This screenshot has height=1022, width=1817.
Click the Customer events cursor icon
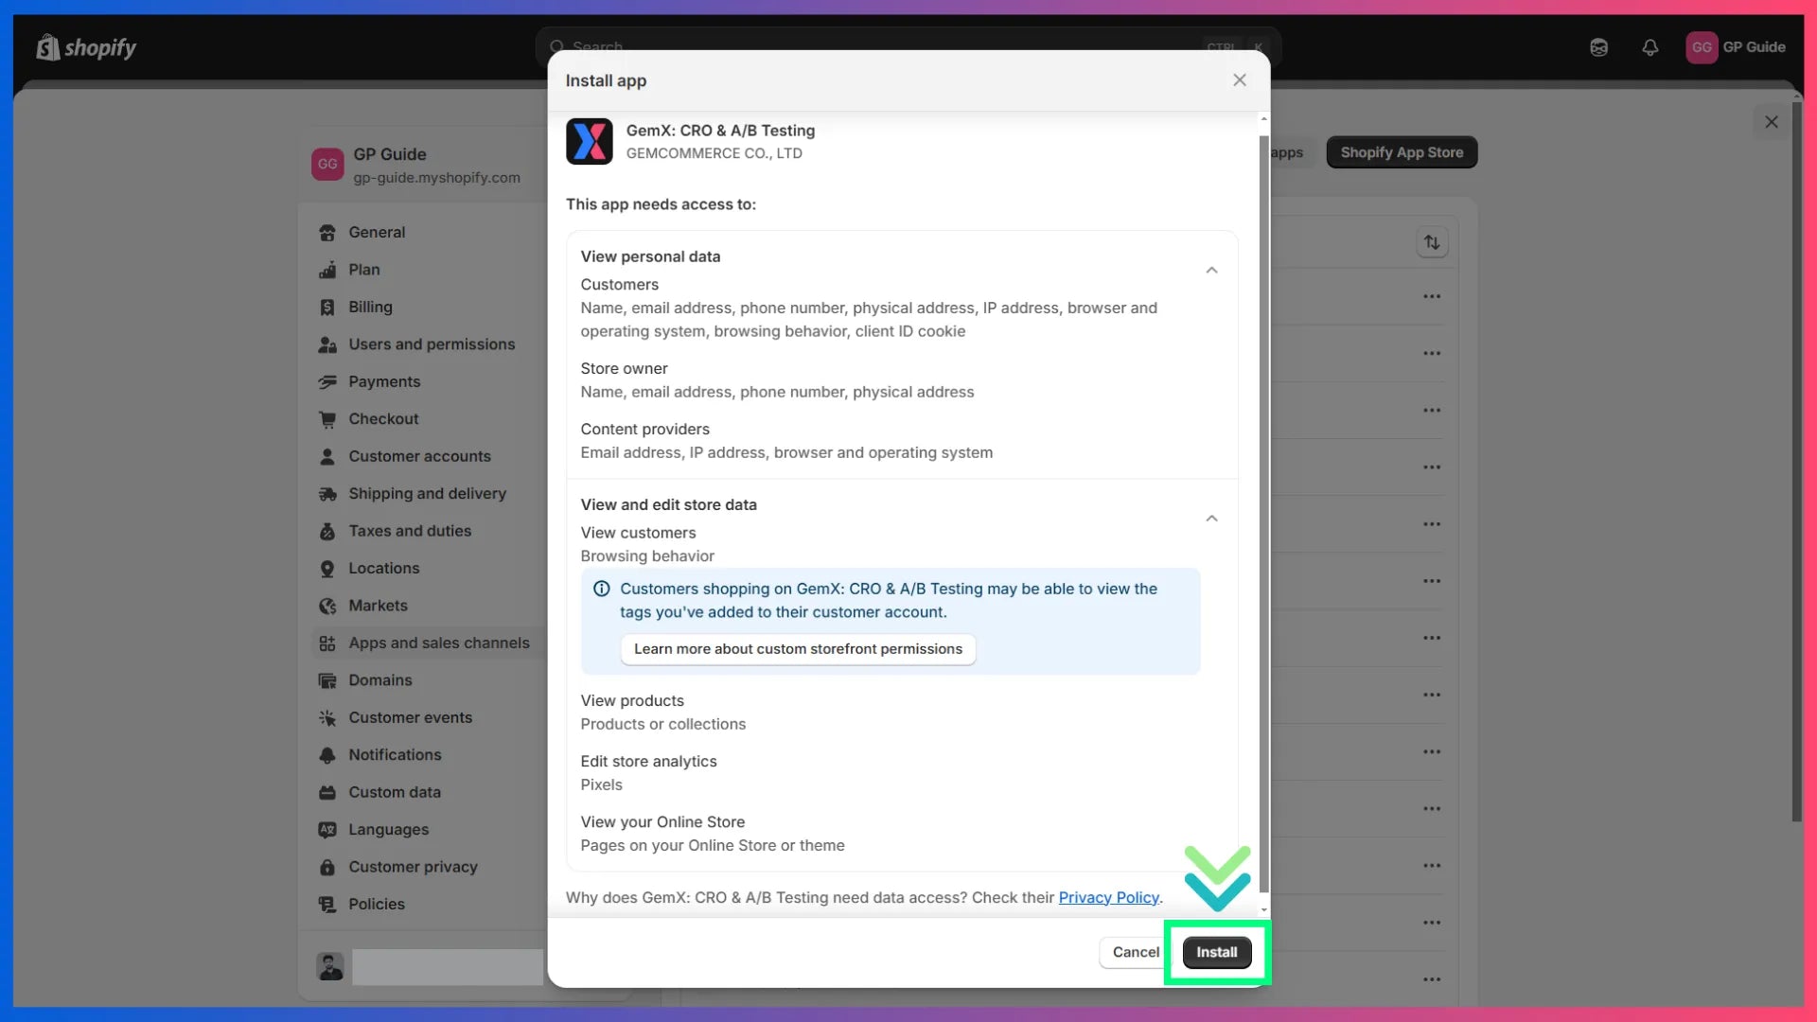(327, 718)
